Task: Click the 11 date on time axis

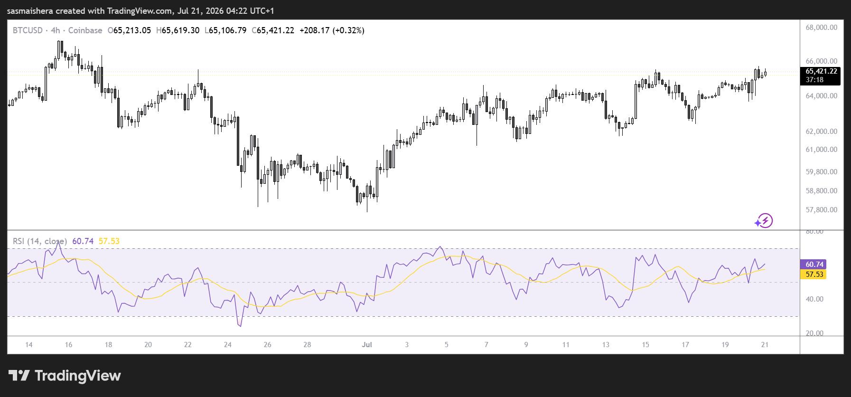Action: tap(566, 345)
